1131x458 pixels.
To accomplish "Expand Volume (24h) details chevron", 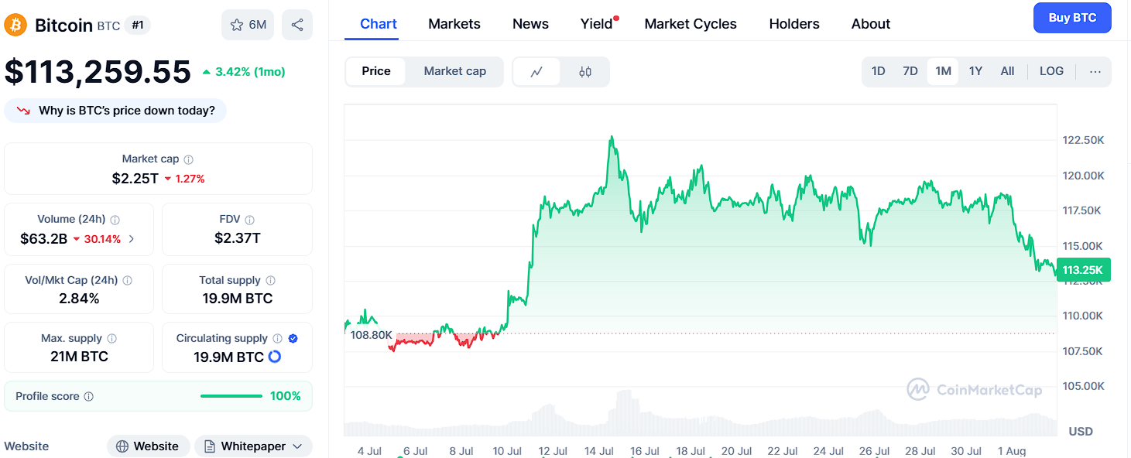I will click(132, 239).
